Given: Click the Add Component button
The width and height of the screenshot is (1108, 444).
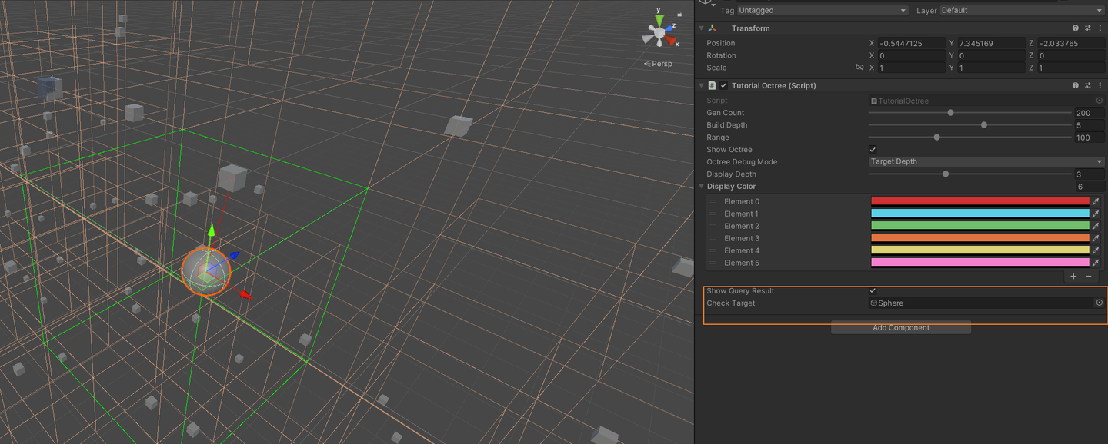Looking at the screenshot, I should click(900, 327).
